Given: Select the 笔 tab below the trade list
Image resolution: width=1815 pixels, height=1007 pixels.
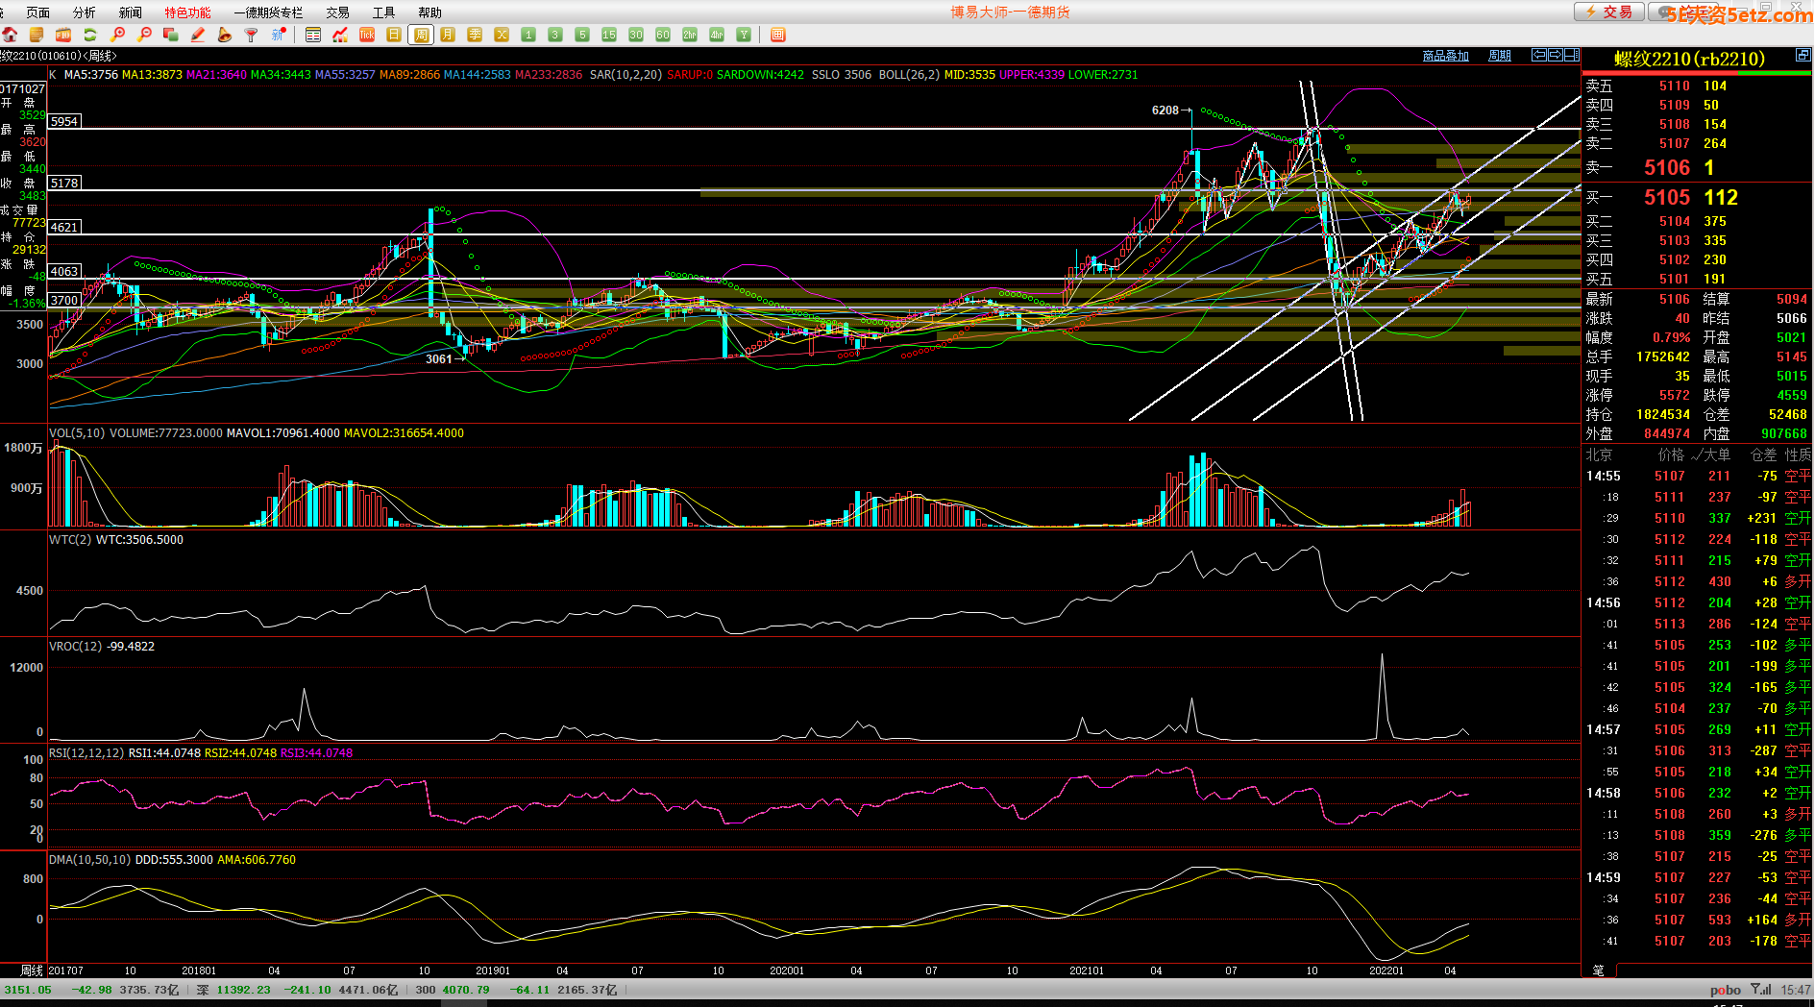Looking at the screenshot, I should [1599, 970].
